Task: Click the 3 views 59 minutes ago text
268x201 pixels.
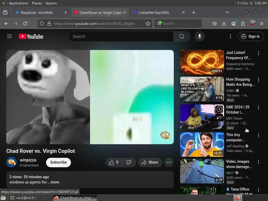Action: [29, 177]
